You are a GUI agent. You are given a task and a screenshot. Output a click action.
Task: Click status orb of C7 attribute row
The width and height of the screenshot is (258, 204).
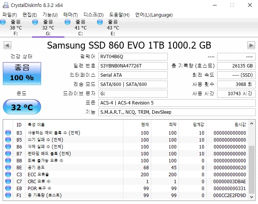[x=8, y=181]
